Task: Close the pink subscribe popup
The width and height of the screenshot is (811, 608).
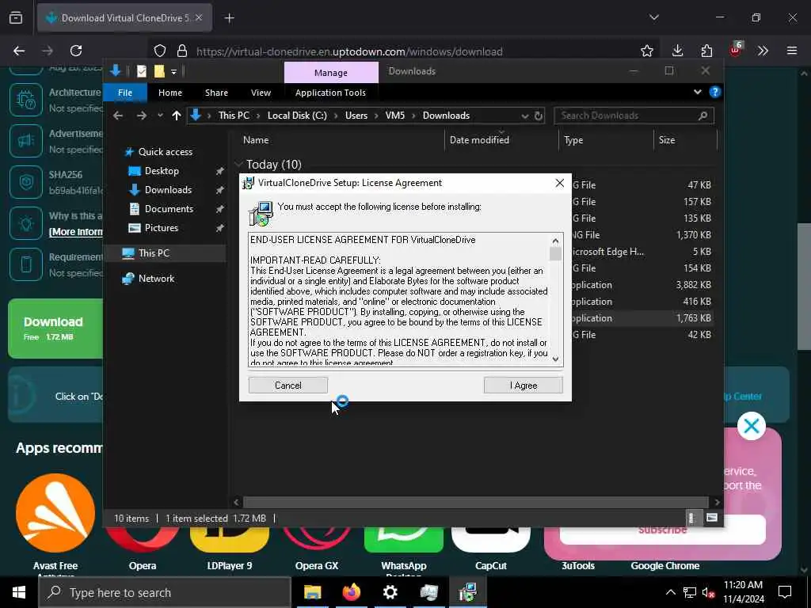Action: (751, 426)
